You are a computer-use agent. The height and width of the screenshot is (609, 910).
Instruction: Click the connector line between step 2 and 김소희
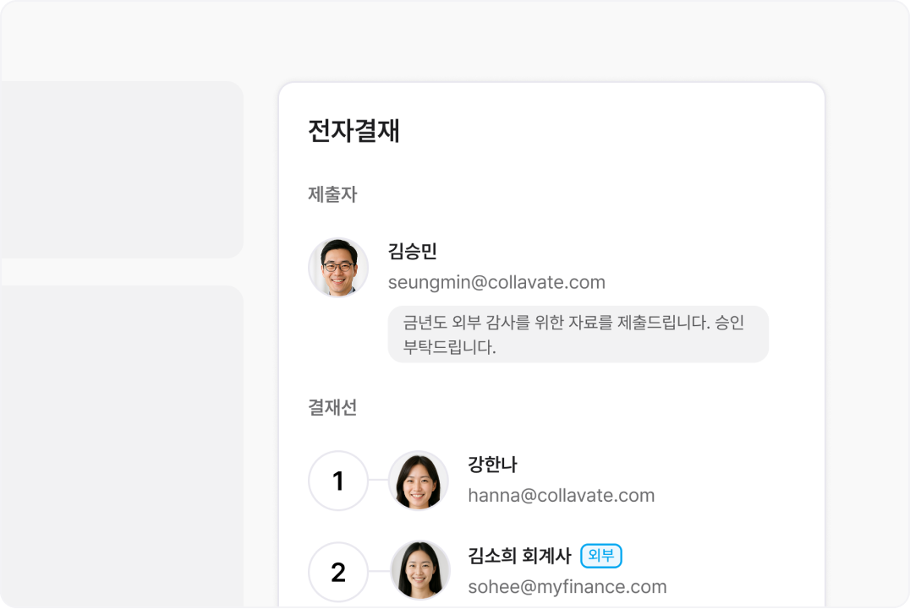point(379,571)
